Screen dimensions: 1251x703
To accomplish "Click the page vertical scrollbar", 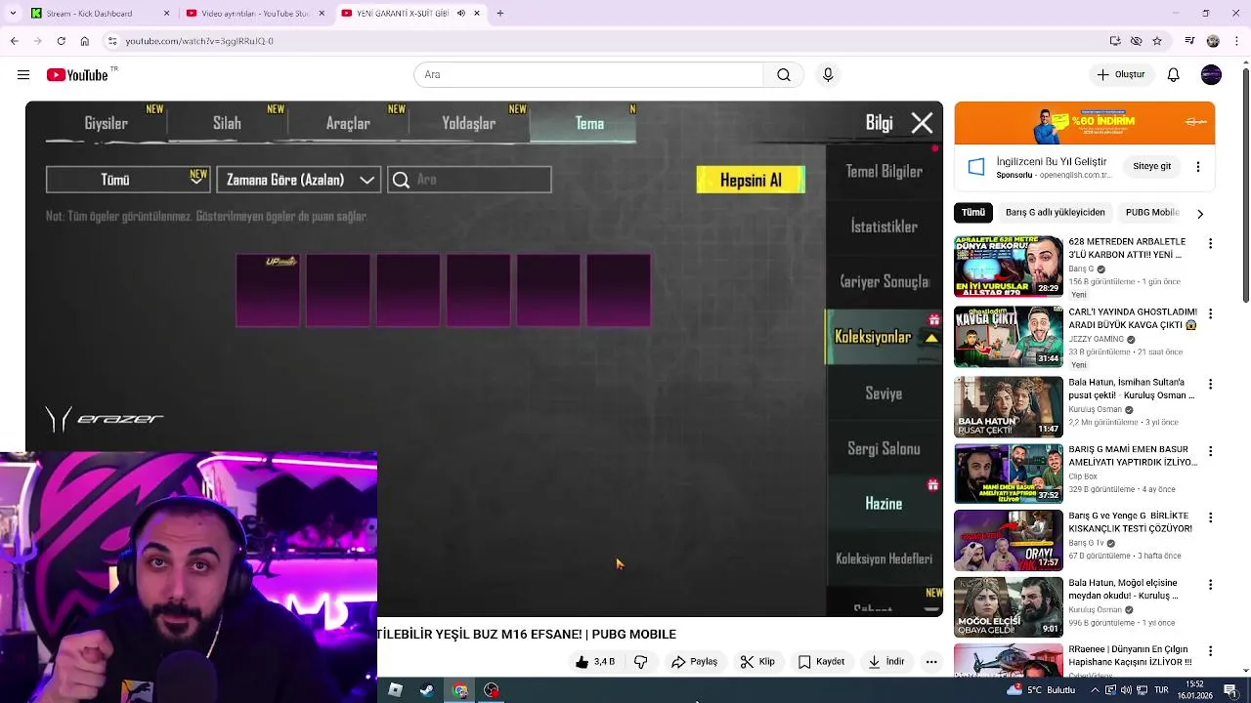I will pyautogui.click(x=1245, y=186).
